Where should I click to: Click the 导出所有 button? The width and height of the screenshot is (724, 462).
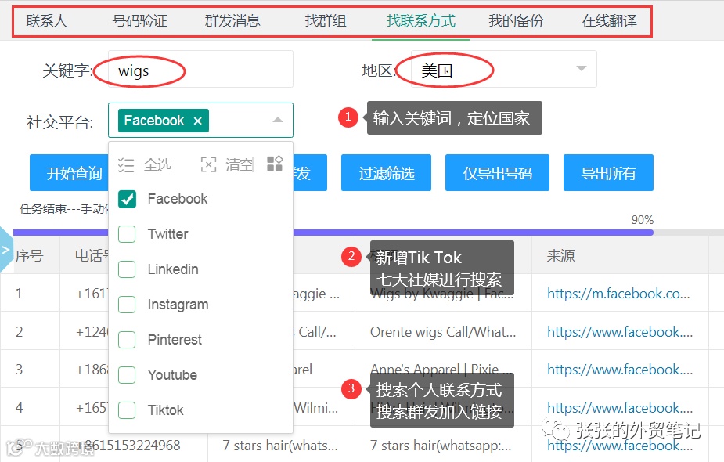tap(608, 173)
